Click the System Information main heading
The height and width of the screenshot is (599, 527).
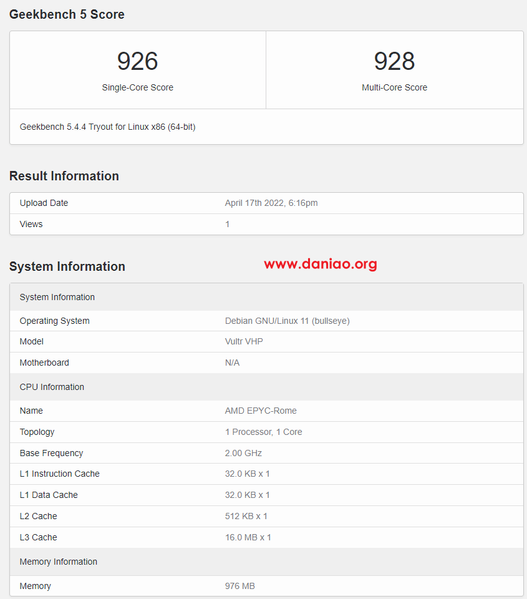pos(67,266)
